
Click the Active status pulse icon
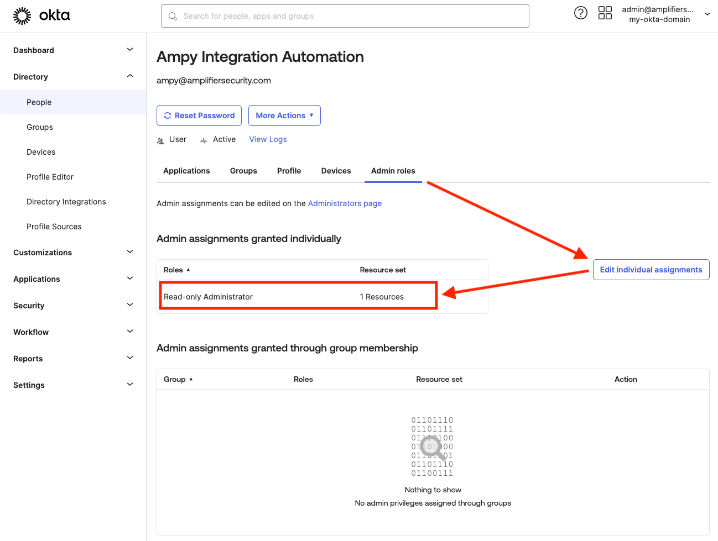pos(204,140)
